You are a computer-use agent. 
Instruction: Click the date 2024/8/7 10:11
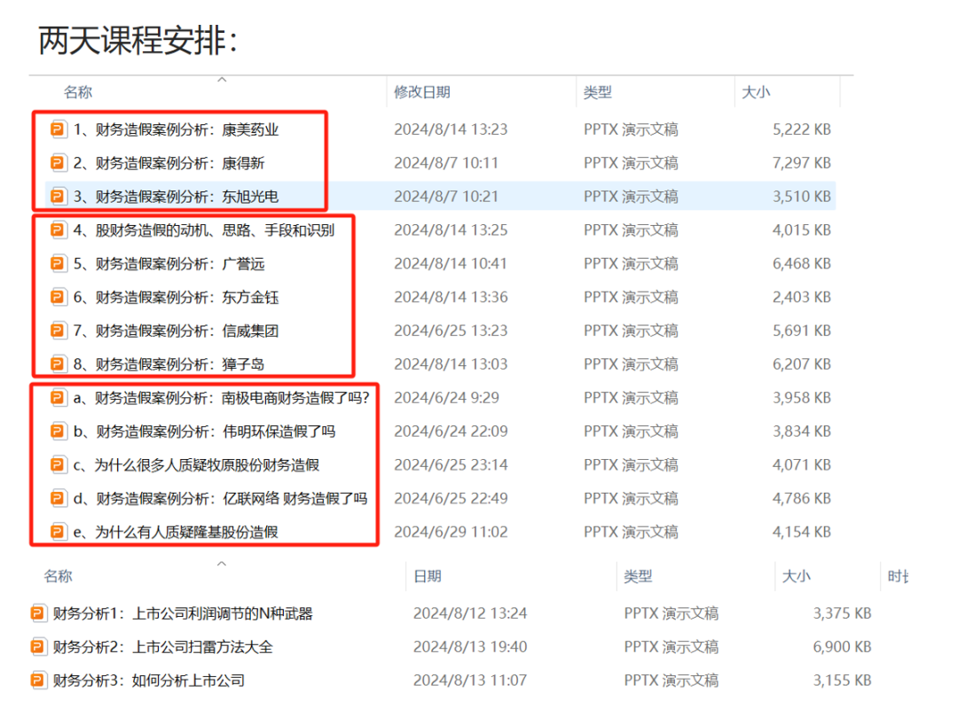tap(446, 163)
